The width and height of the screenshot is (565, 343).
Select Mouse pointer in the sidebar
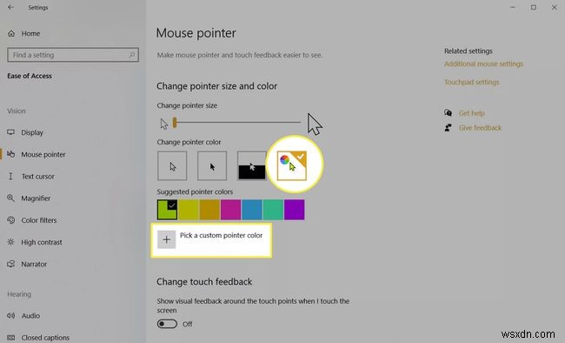43,155
